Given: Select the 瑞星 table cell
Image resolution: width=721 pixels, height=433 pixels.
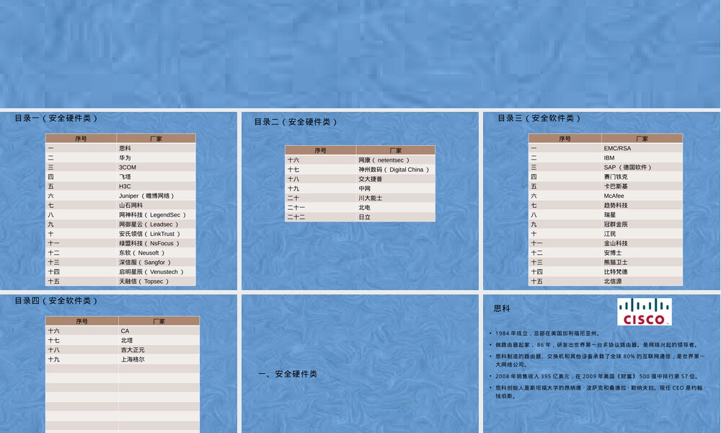Looking at the screenshot, I should click(642, 215).
